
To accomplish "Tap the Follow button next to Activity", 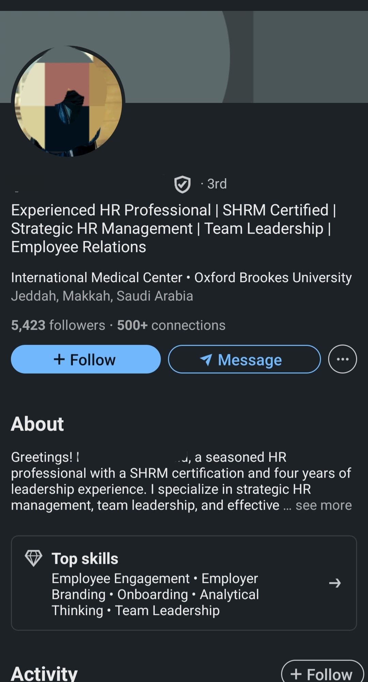I will 322,673.
